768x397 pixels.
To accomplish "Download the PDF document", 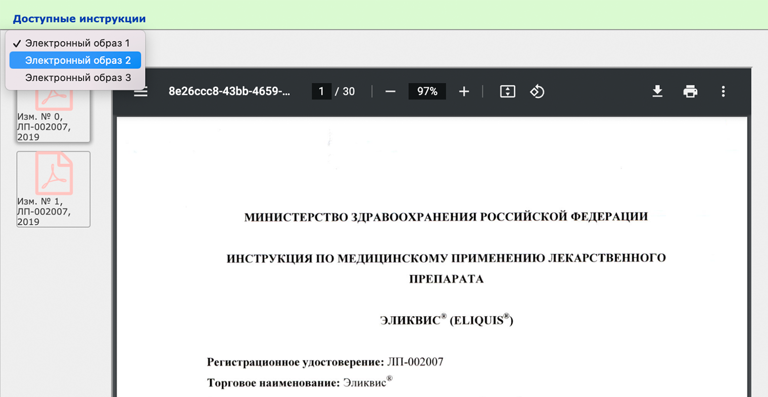I will click(657, 91).
